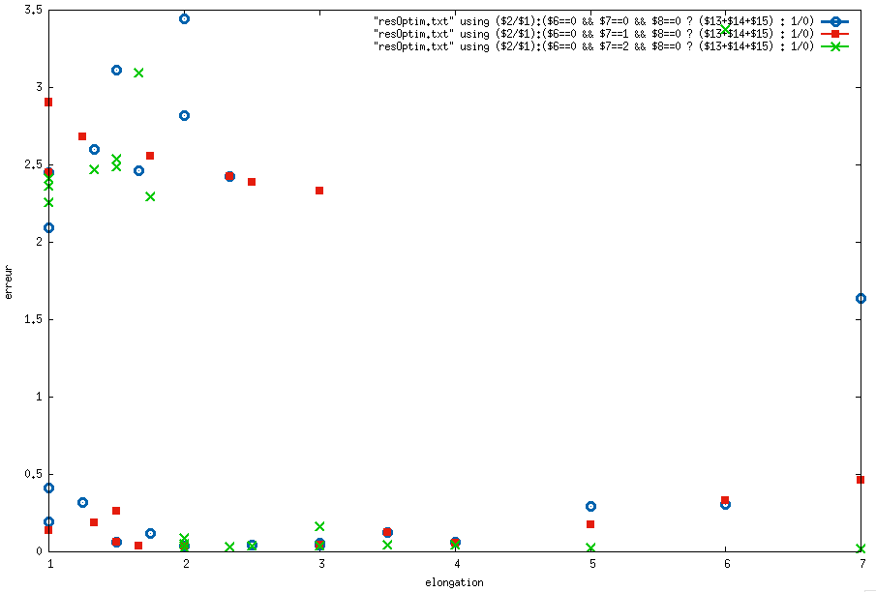Click the blue circle at elongation 5

click(x=590, y=506)
